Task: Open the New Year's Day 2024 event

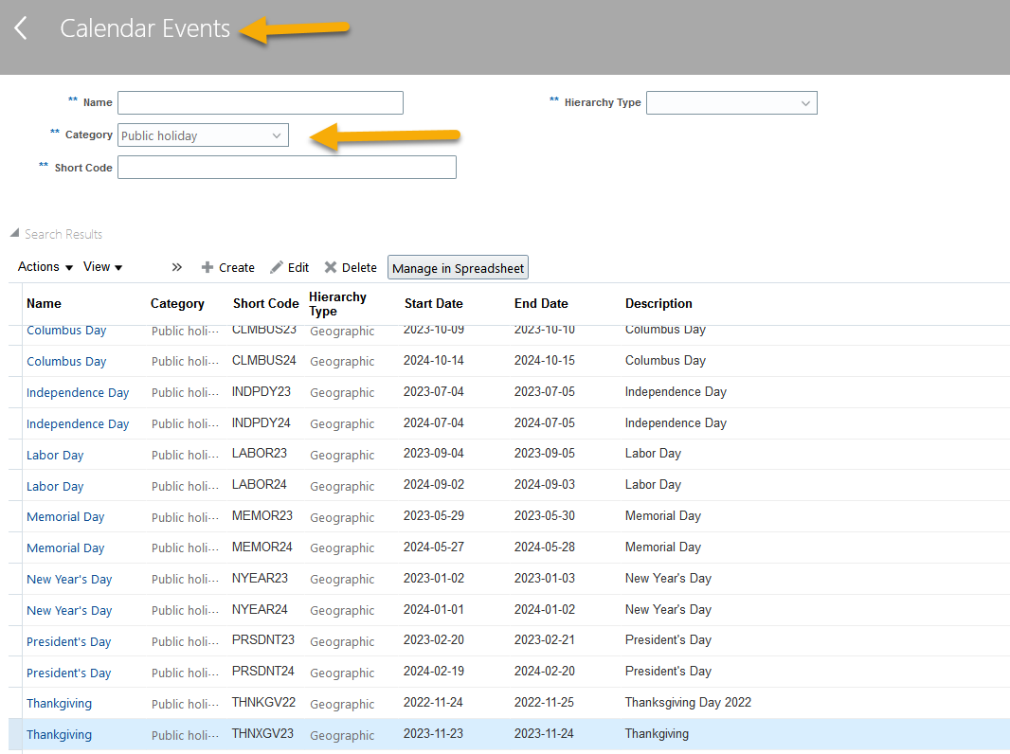Action: pos(69,610)
